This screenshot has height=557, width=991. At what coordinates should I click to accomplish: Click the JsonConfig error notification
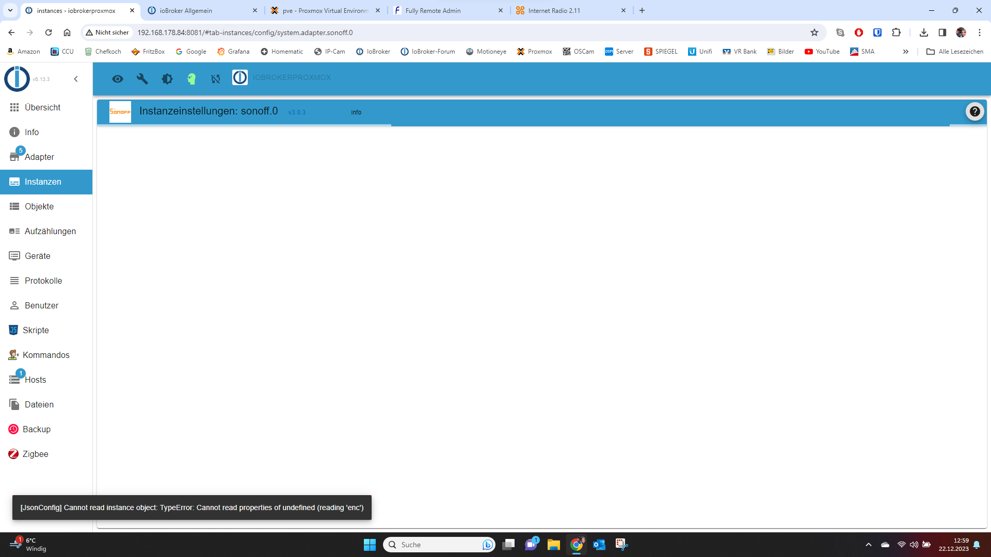pyautogui.click(x=192, y=507)
